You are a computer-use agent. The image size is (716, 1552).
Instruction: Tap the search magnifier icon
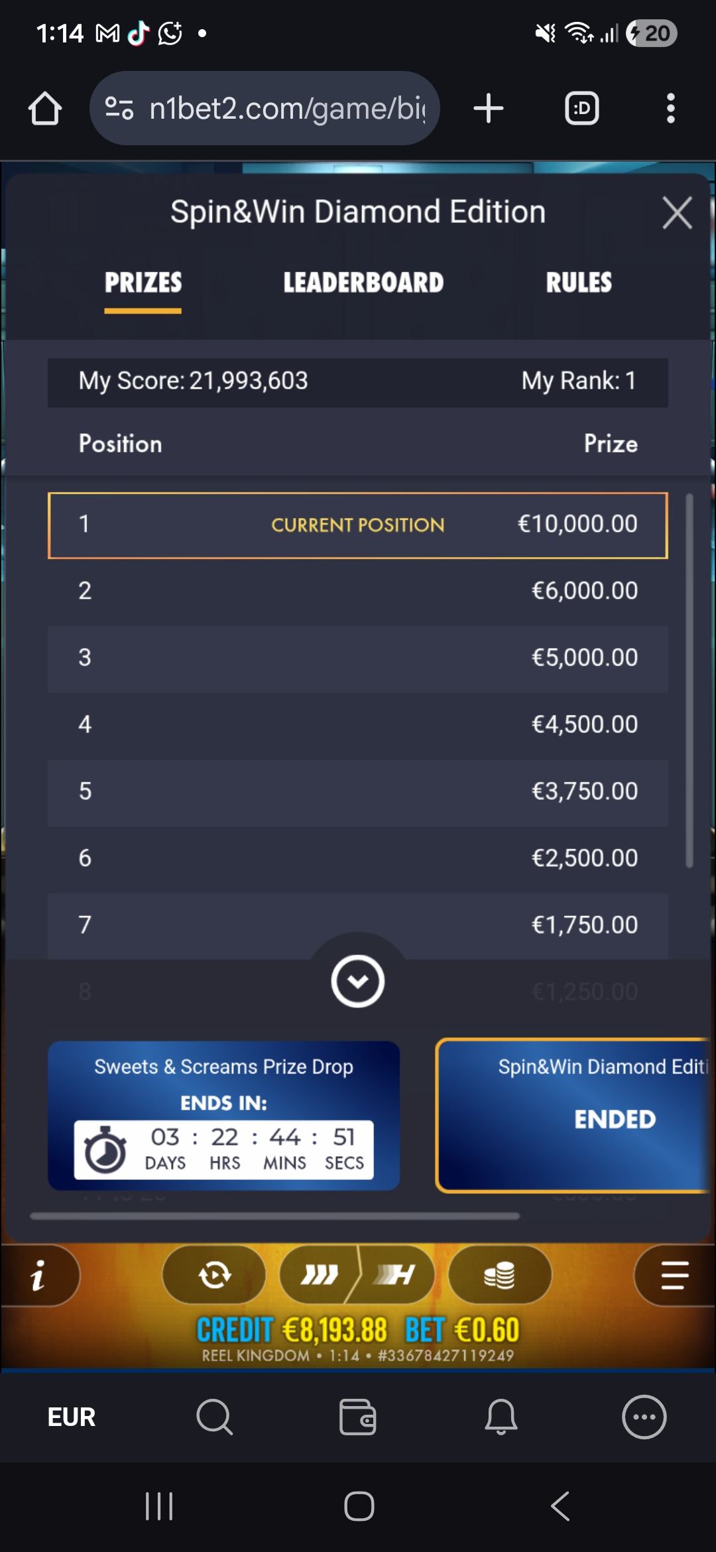[214, 1417]
